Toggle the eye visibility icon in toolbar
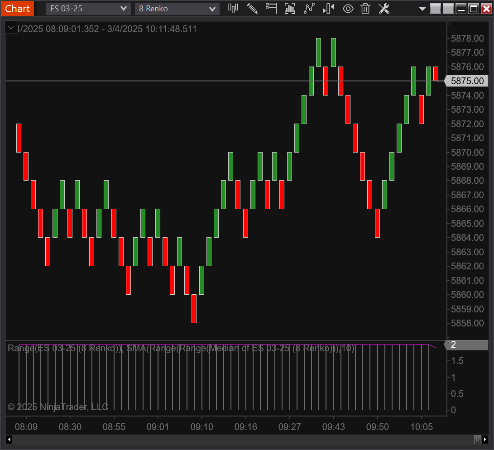This screenshot has width=494, height=450. (348, 9)
